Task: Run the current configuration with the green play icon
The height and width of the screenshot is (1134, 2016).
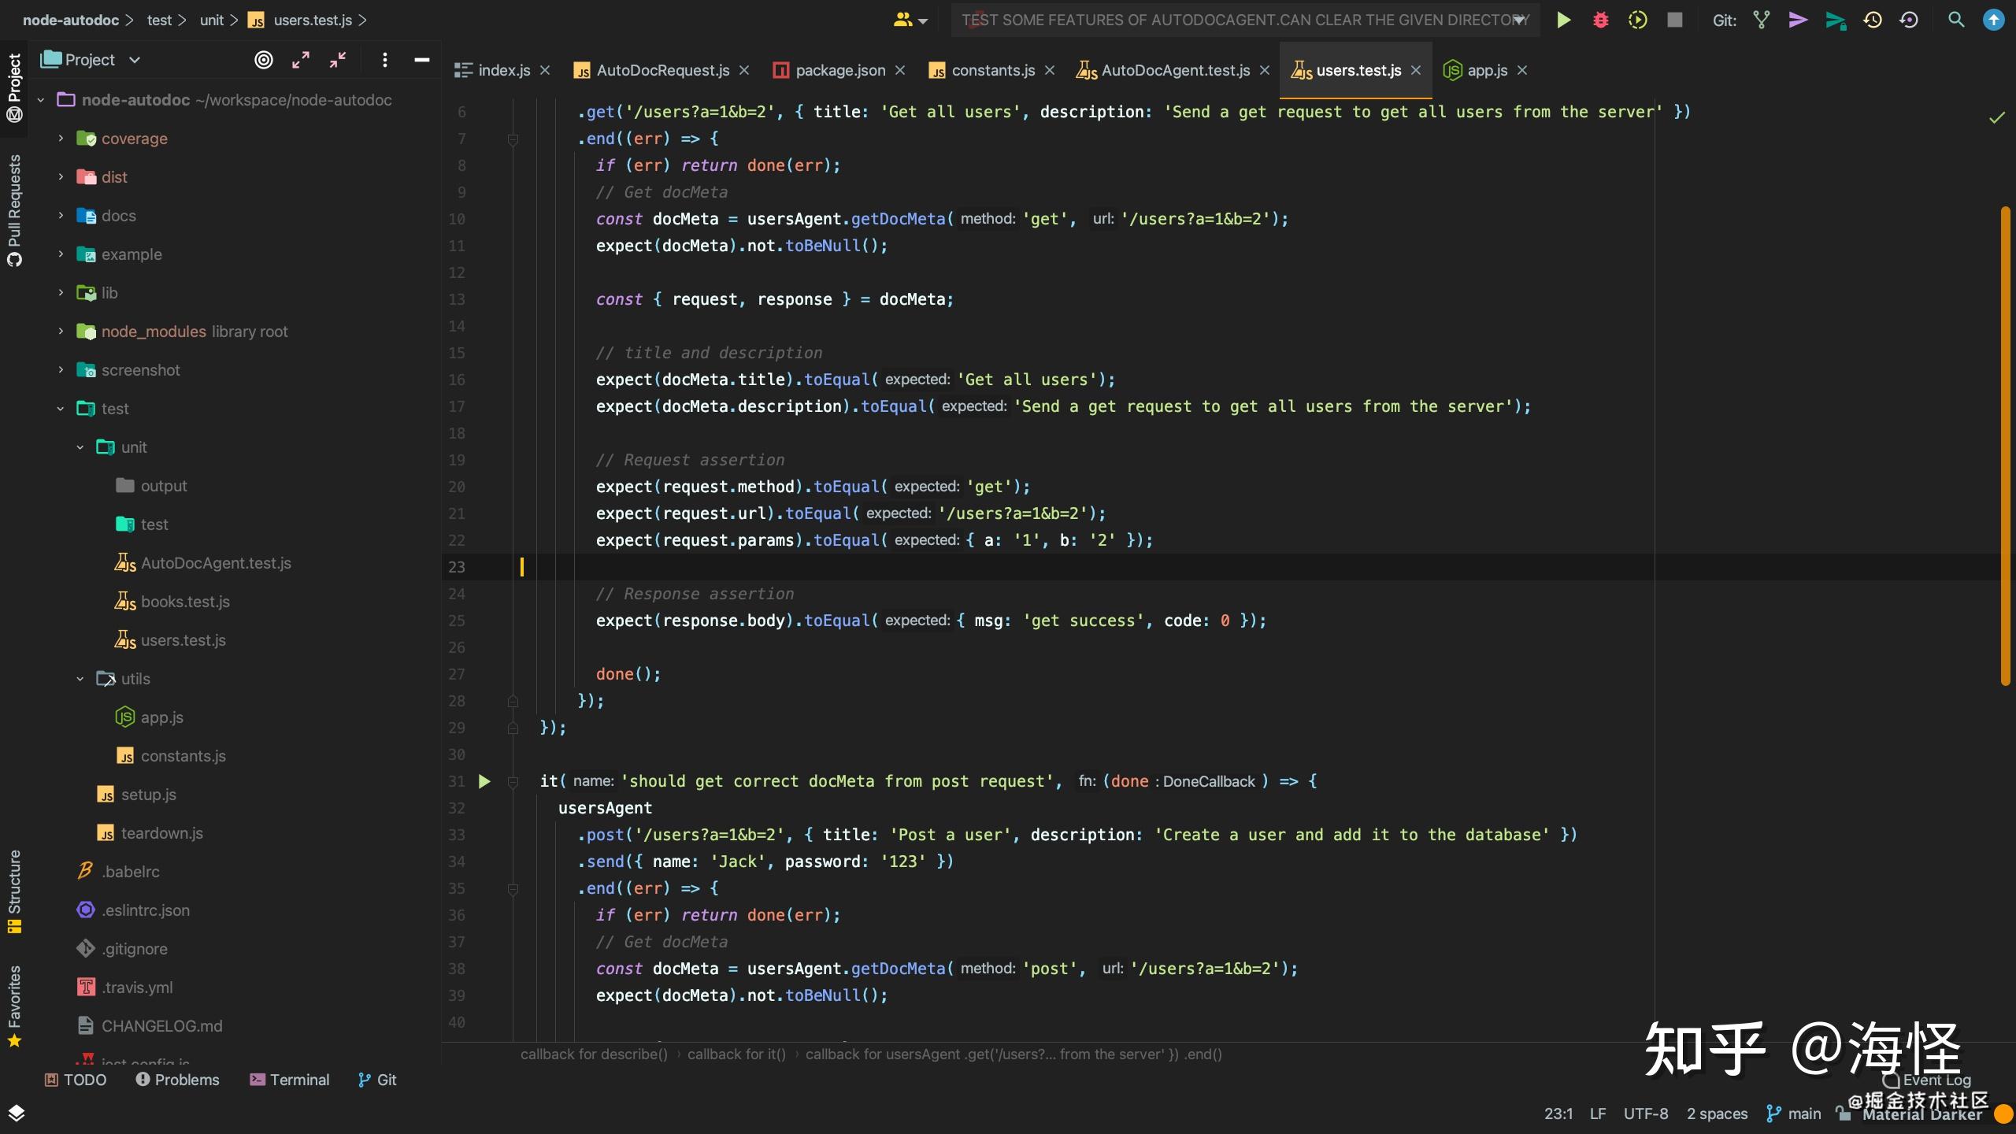Action: 1563,20
